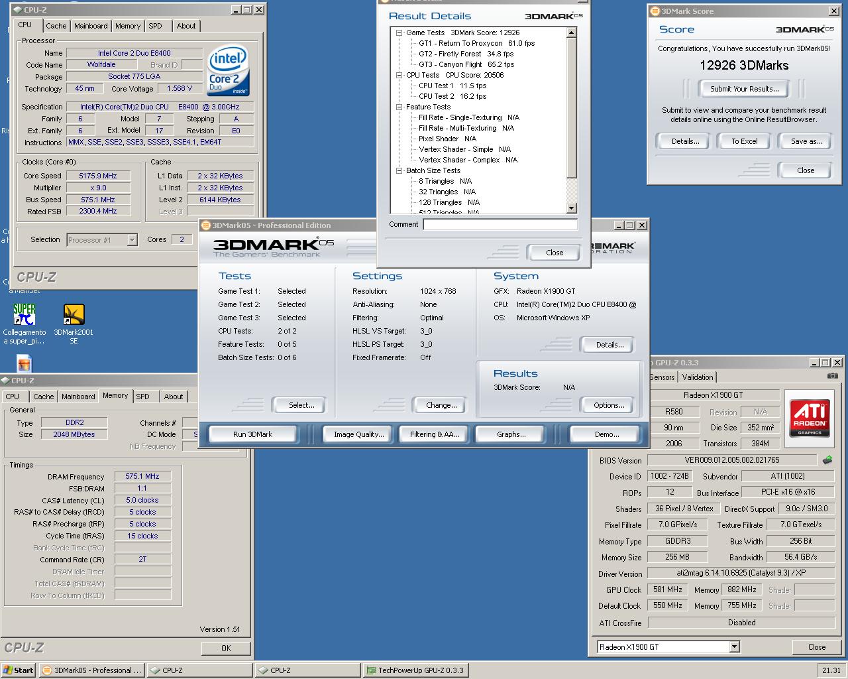Viewport: 848px width, 679px height.
Task: Switch to Cache tab in top CPU-Z
Action: 56,26
